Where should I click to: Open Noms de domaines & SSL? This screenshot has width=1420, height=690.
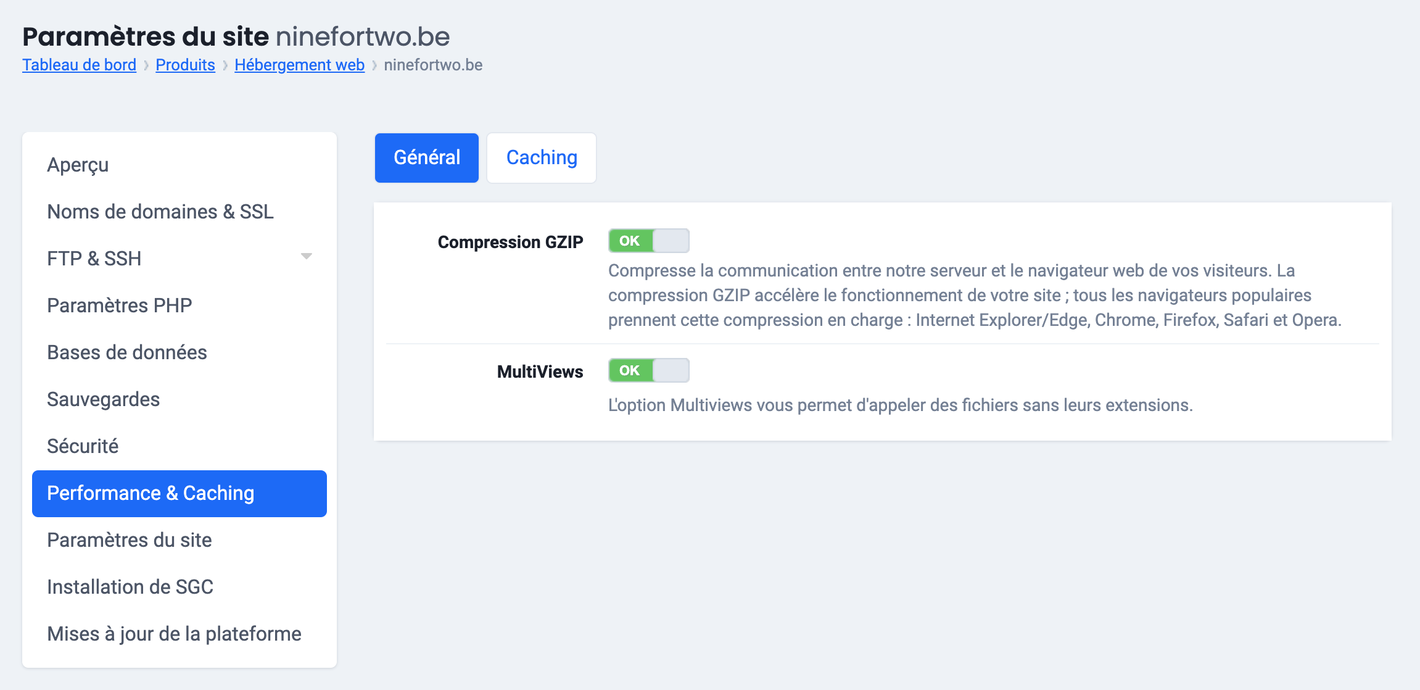160,212
